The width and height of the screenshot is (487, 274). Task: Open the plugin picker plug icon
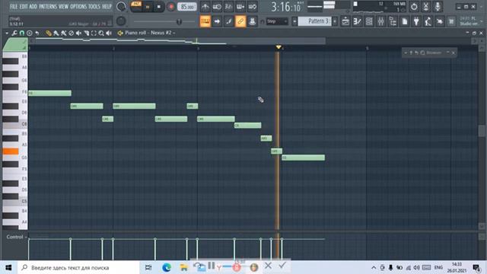416,21
